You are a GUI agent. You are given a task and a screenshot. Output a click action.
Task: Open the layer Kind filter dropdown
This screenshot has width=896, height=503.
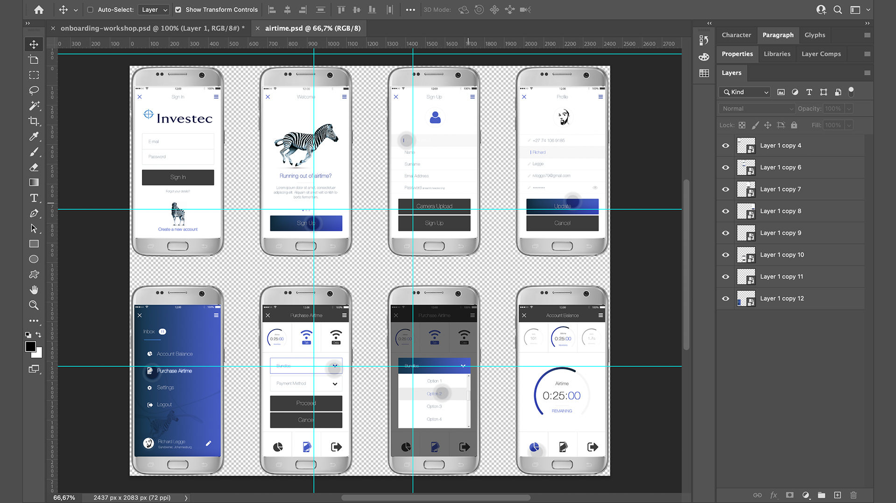pos(745,92)
